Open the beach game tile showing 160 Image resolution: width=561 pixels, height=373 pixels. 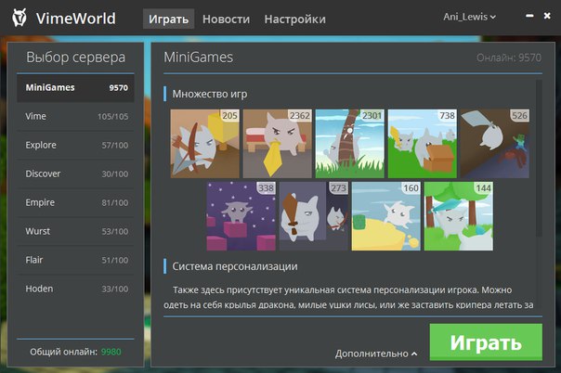(386, 216)
